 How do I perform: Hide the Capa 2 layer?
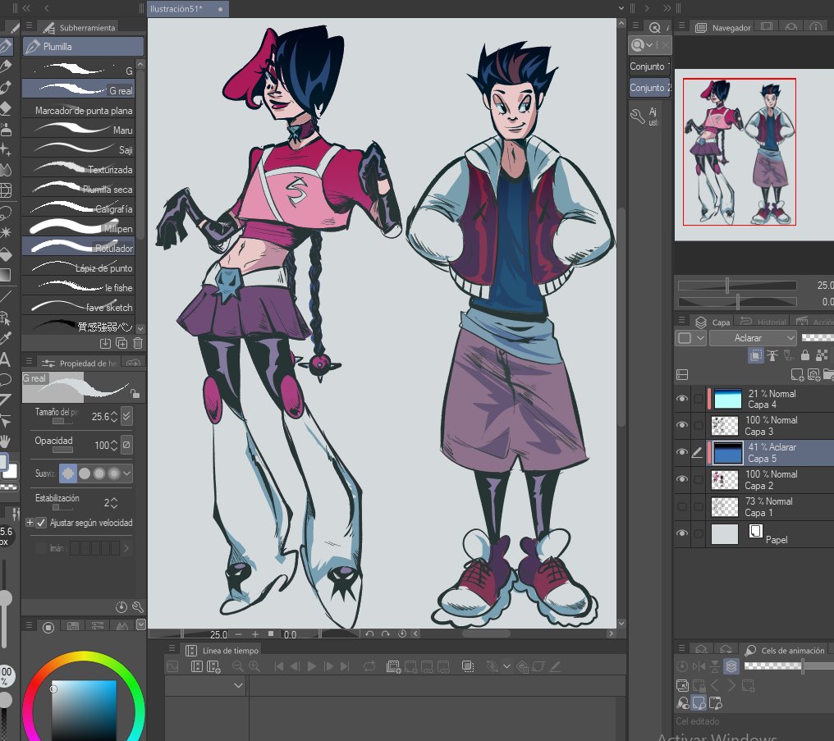(682, 479)
